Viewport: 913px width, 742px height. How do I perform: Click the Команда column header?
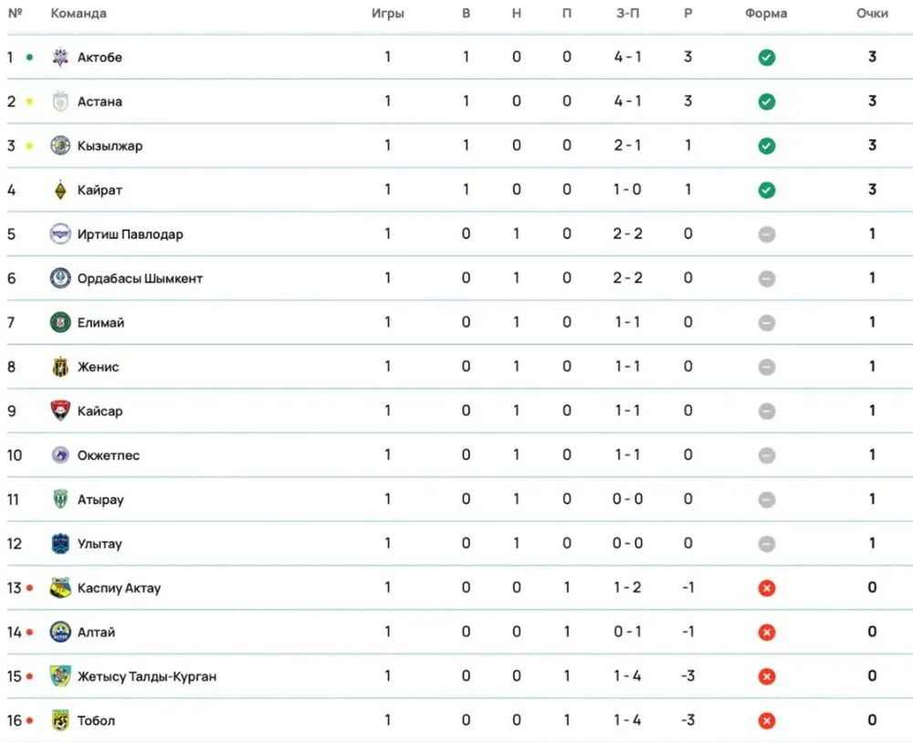(79, 14)
